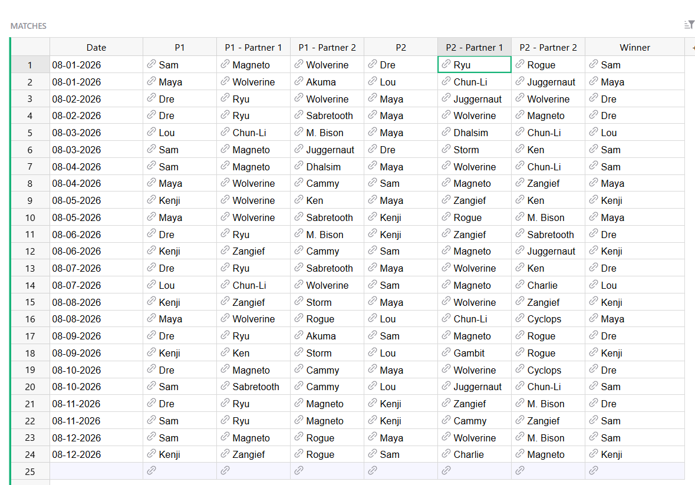Image resolution: width=695 pixels, height=485 pixels.
Task: Click the link icon beside Ken in row 18
Action: (x=225, y=352)
